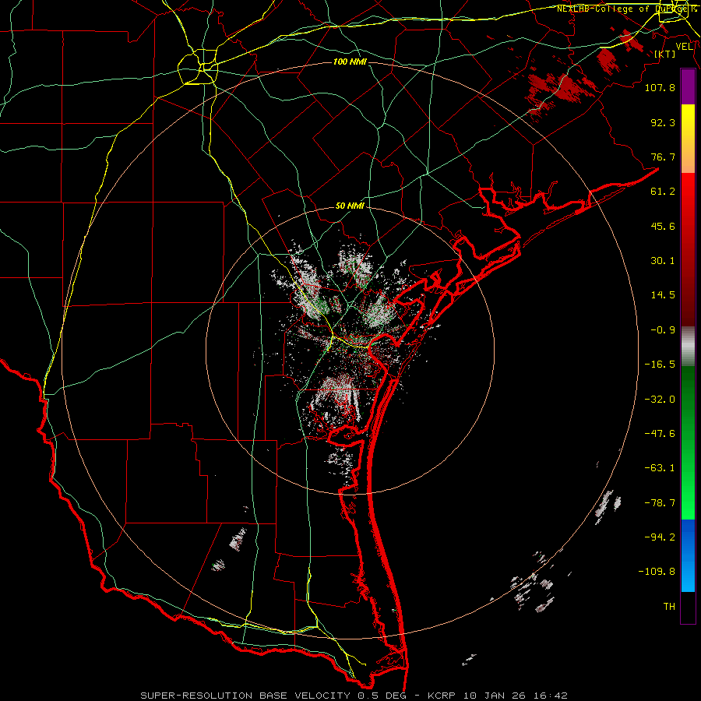Click the NEXLAB-College of DuPage label
The image size is (701, 701).
click(x=626, y=9)
